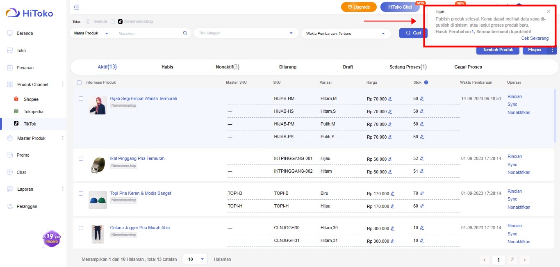Click the Tambah Produk button
Image resolution: width=560 pixels, height=267 pixels.
click(498, 50)
